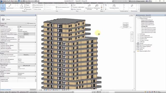Select the Текст annotation tool
166x93 pixels.
click(73, 5)
